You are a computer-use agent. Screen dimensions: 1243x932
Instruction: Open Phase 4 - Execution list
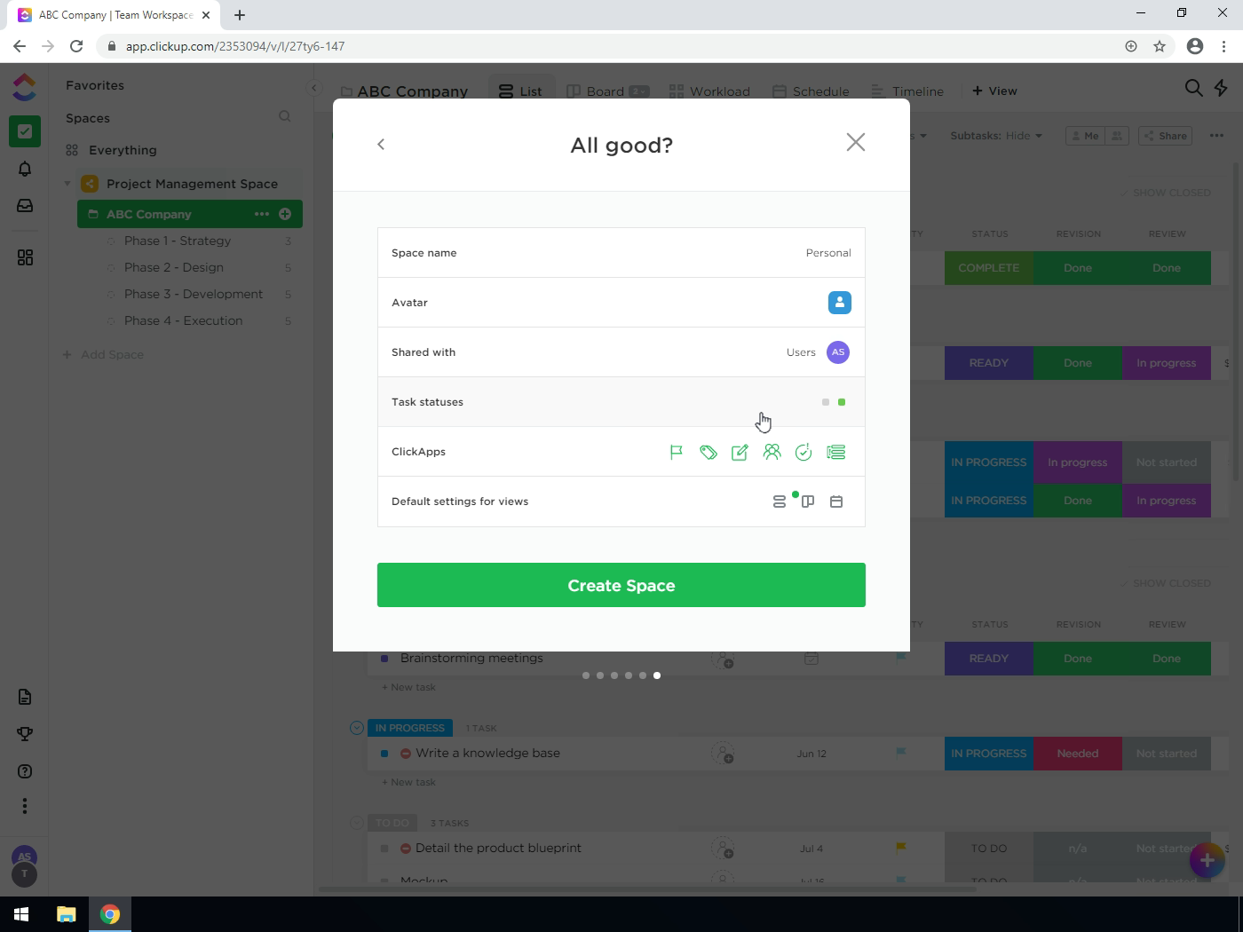[184, 320]
